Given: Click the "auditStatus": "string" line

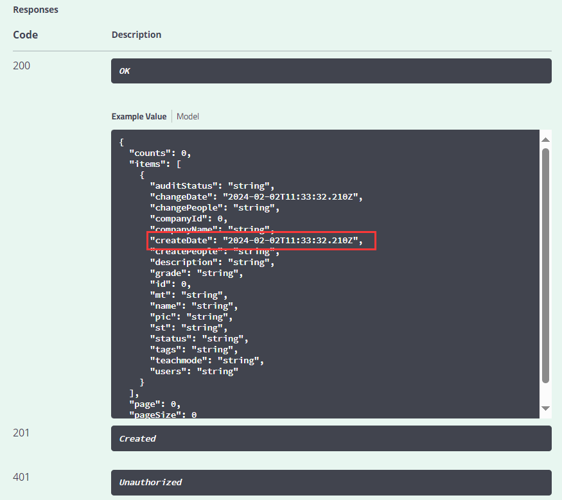Looking at the screenshot, I should 212,186.
